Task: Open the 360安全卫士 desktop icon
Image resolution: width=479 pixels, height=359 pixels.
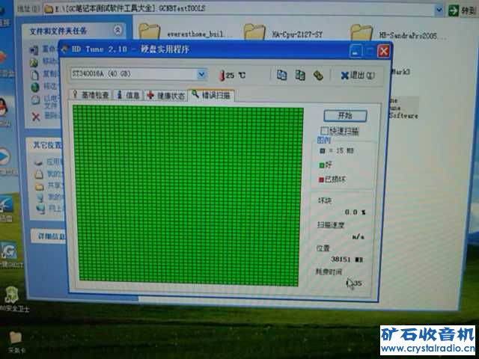Action: pyautogui.click(x=11, y=295)
